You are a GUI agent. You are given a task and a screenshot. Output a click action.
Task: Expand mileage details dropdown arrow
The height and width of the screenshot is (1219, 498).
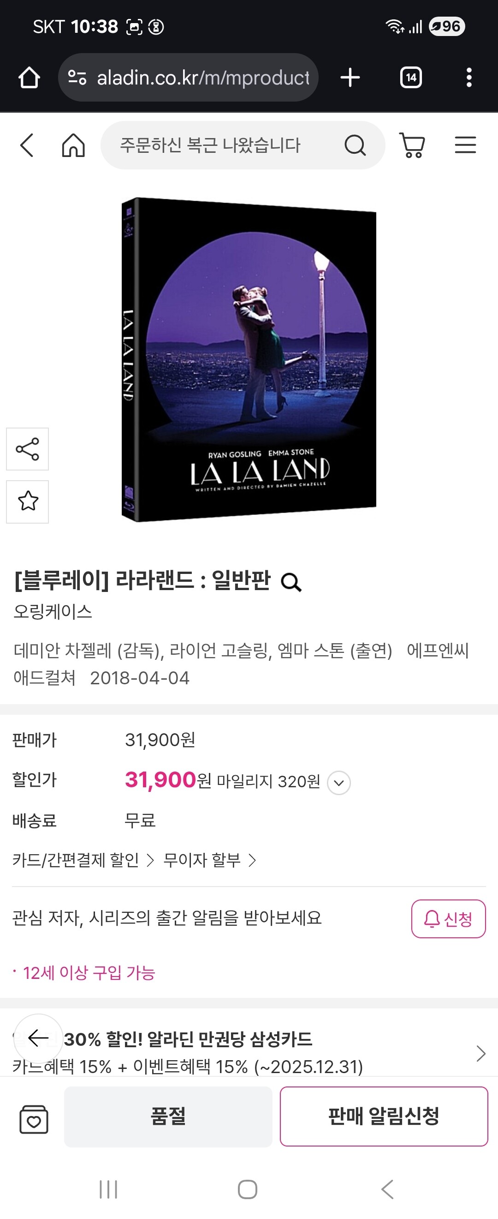point(339,783)
